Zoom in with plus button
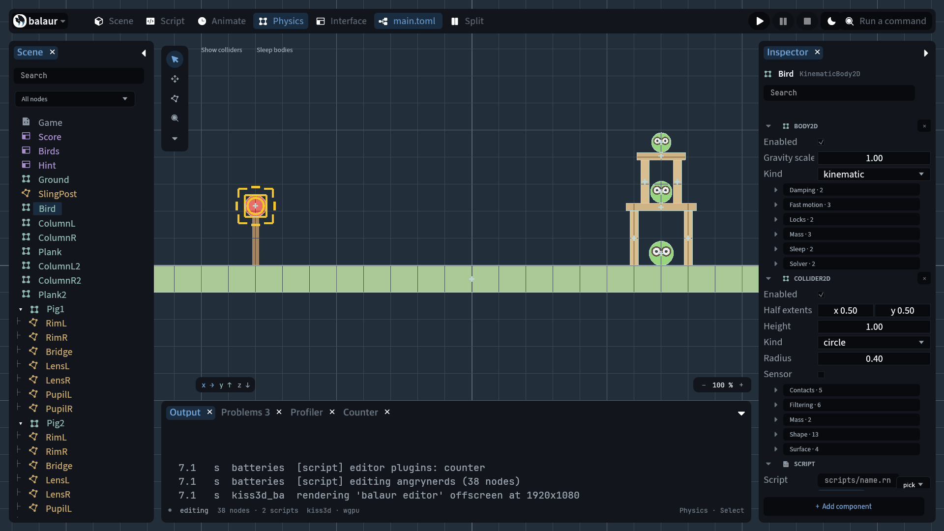The height and width of the screenshot is (531, 944). (x=741, y=385)
